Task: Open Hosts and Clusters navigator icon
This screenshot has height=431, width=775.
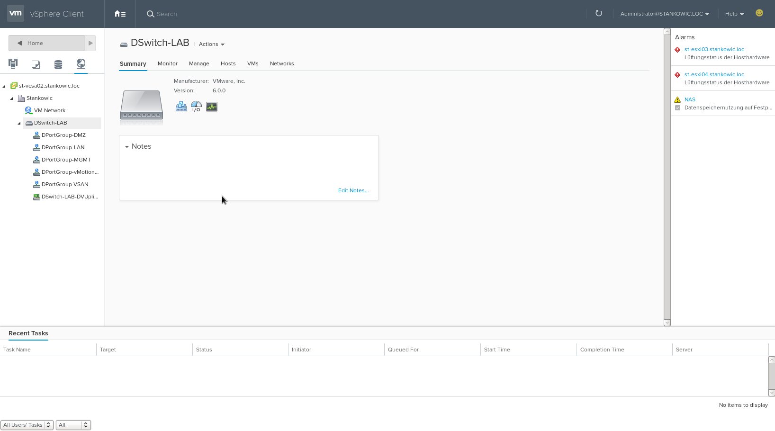Action: 13,63
